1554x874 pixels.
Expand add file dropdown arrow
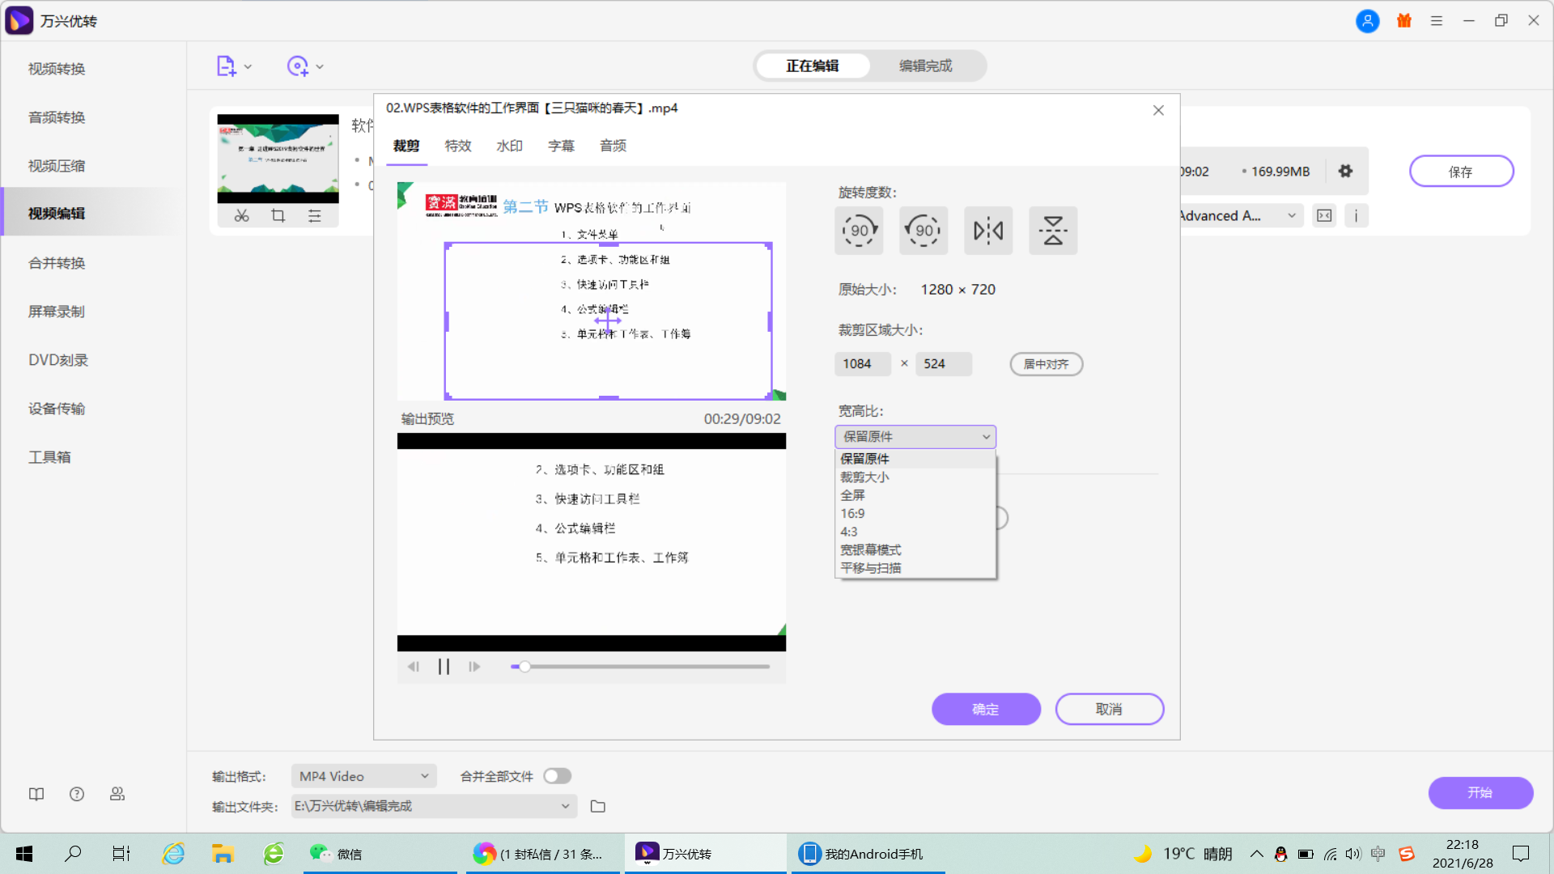click(248, 67)
